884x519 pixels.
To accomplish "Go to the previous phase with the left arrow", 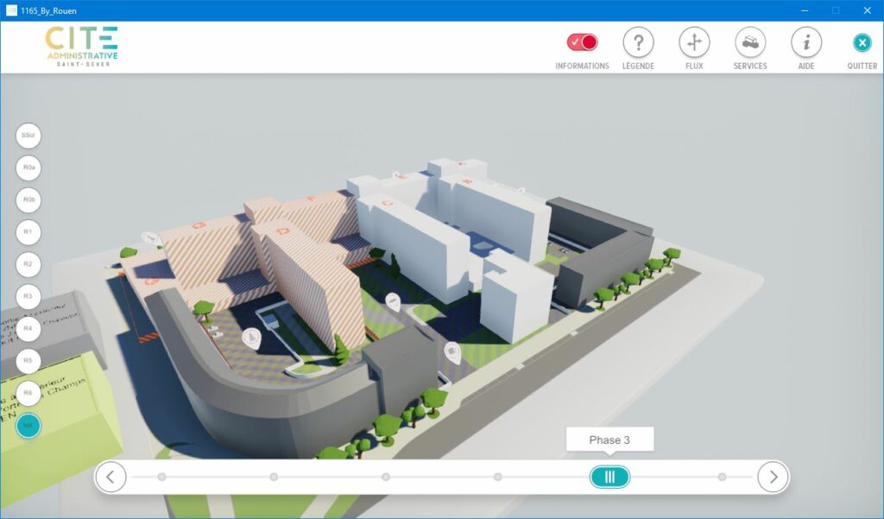I will coord(110,477).
